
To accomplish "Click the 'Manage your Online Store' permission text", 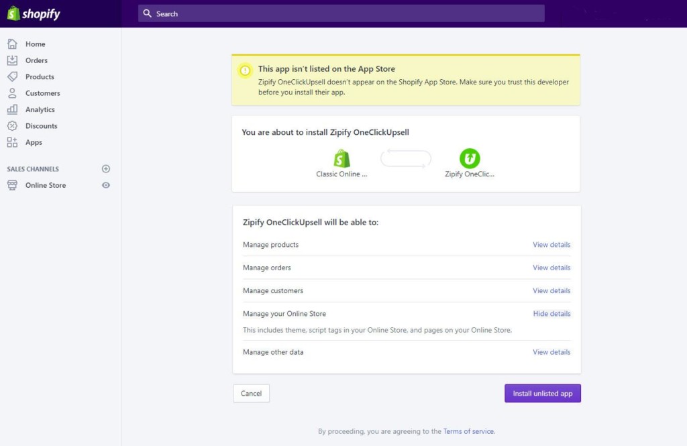I will [284, 314].
